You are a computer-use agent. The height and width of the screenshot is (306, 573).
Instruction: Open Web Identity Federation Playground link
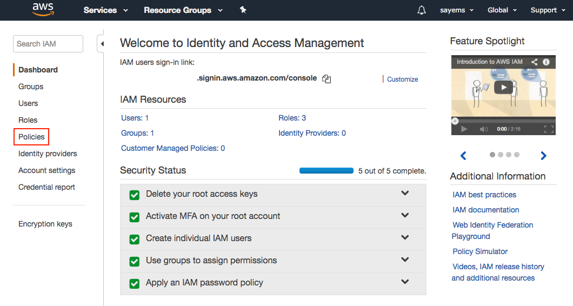492,231
